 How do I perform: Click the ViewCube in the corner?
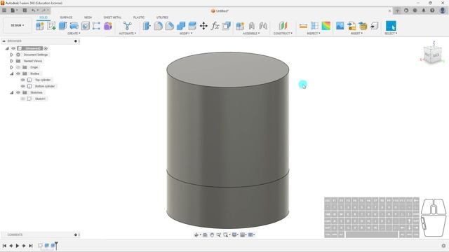432,55
